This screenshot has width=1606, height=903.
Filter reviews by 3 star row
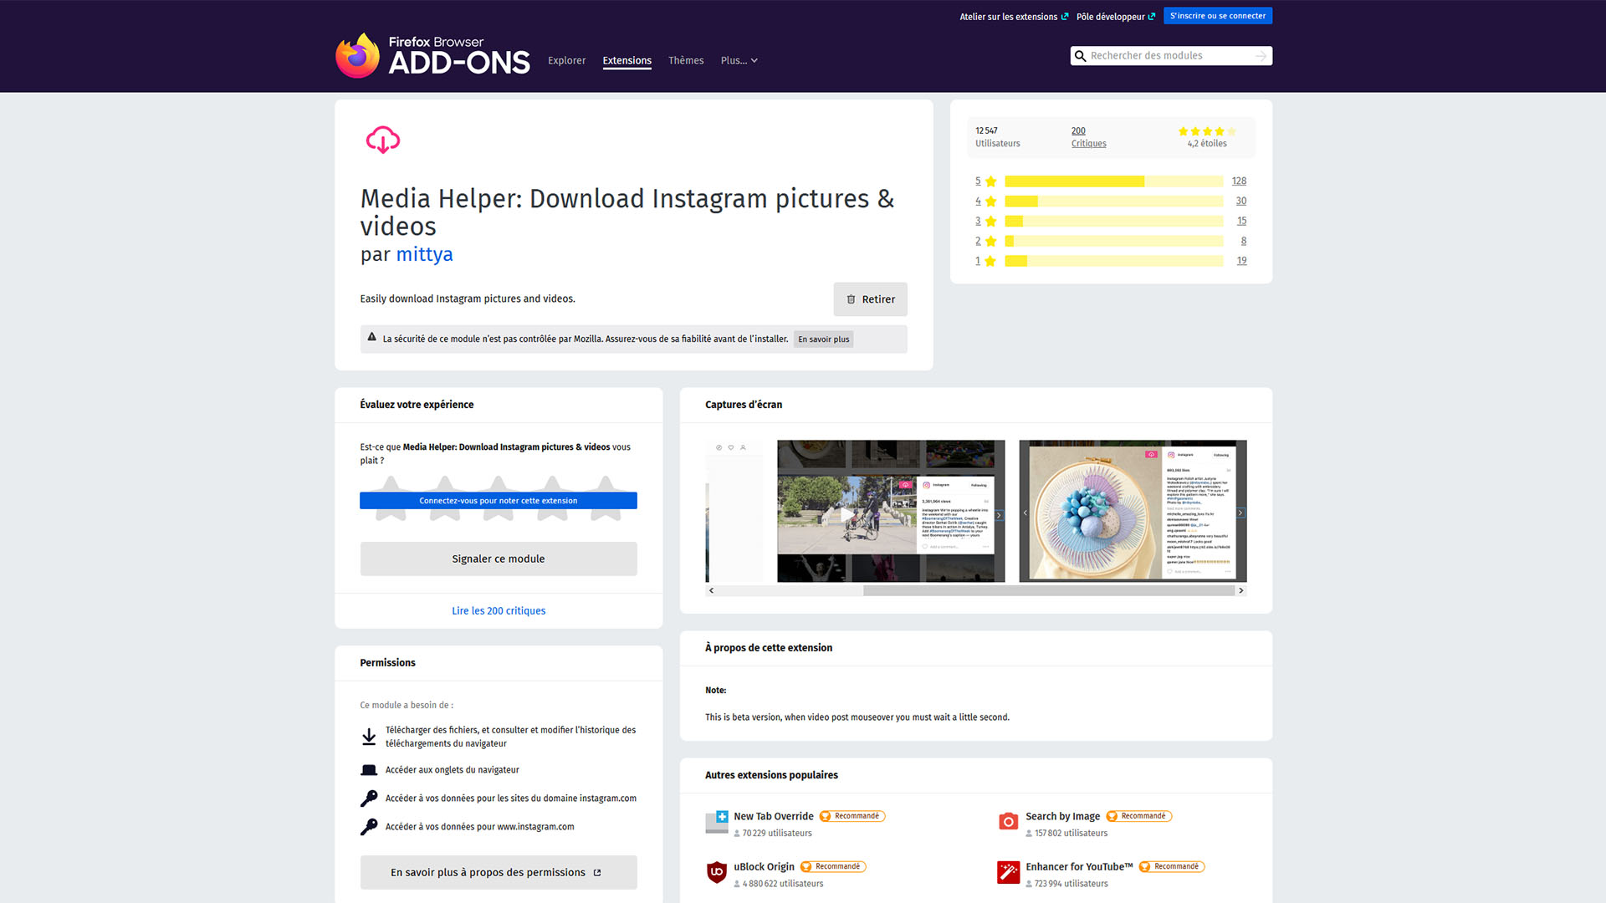point(1110,222)
